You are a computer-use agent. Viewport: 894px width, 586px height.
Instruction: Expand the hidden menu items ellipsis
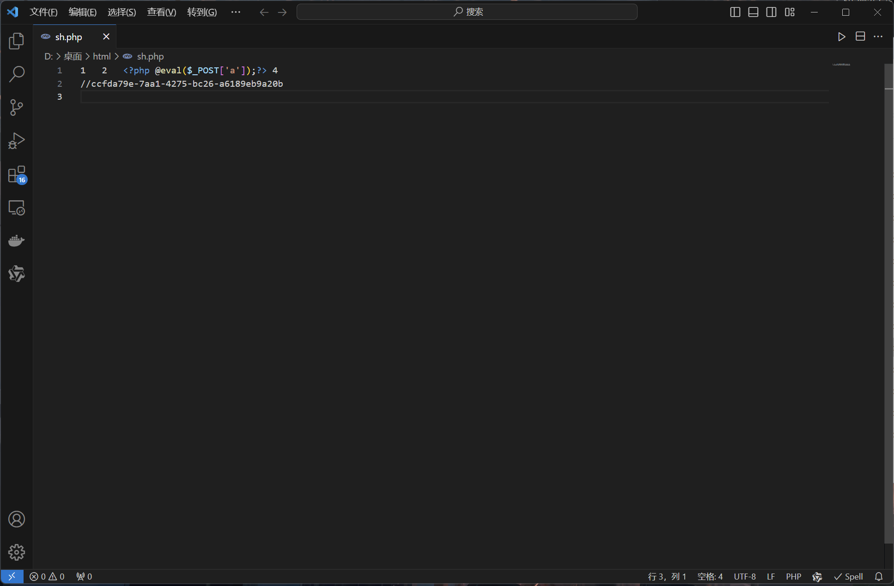click(236, 12)
